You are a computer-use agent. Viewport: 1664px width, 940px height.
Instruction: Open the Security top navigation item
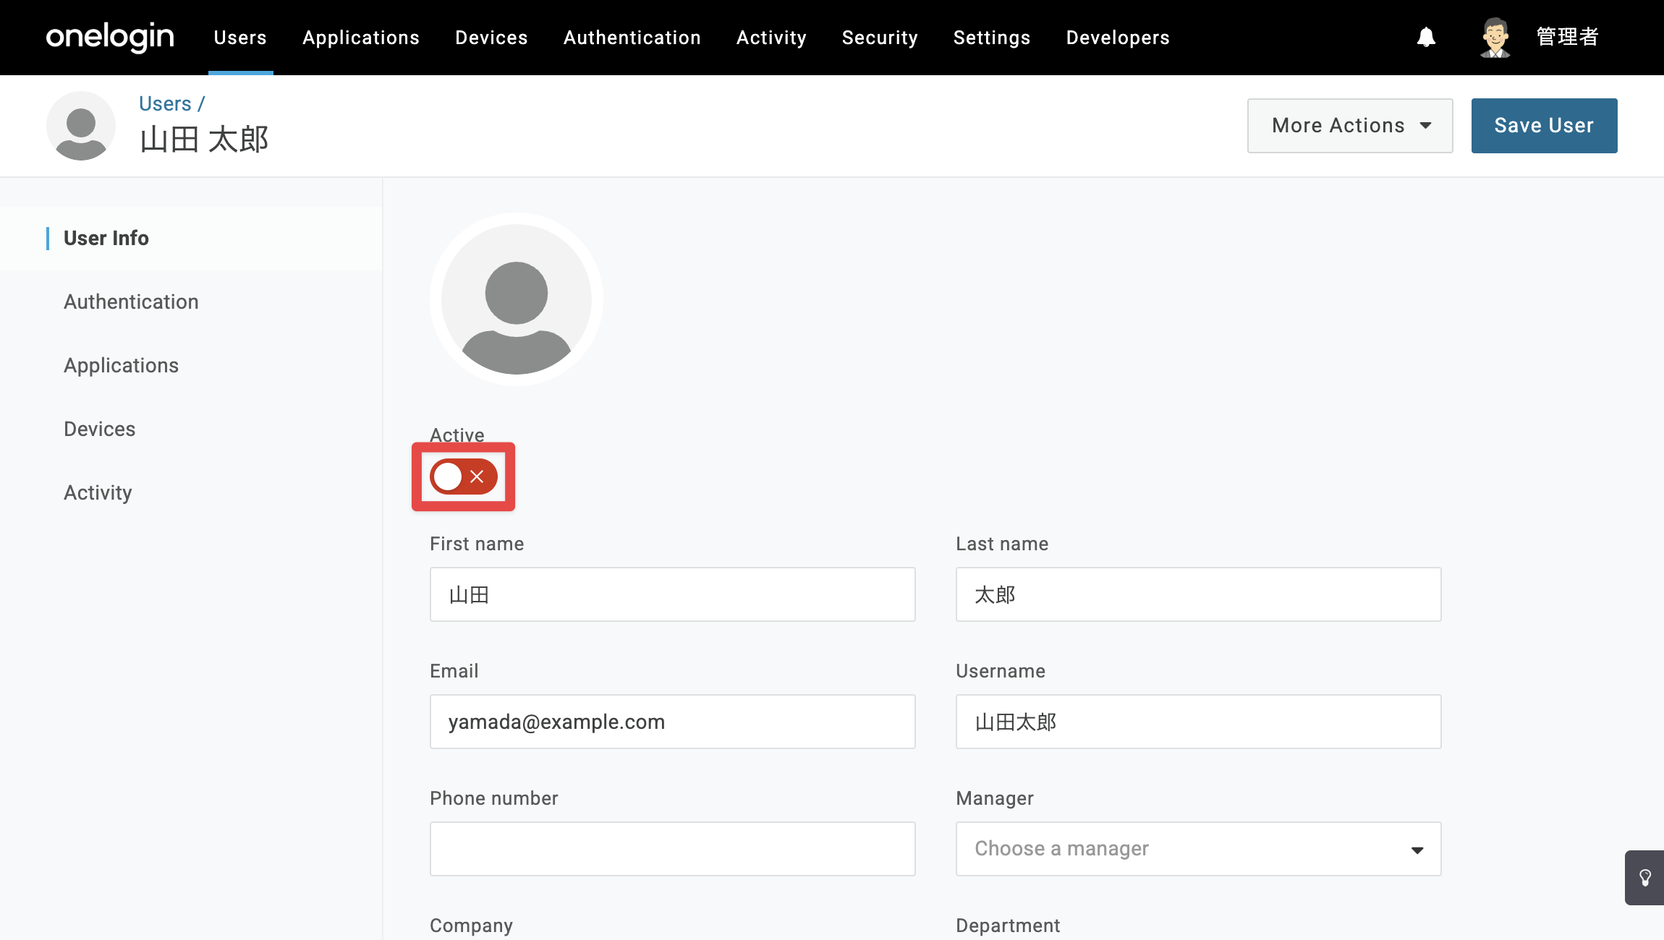point(880,38)
